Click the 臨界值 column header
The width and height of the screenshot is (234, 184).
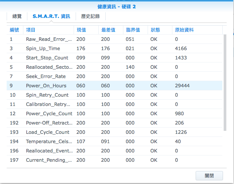click(135, 30)
